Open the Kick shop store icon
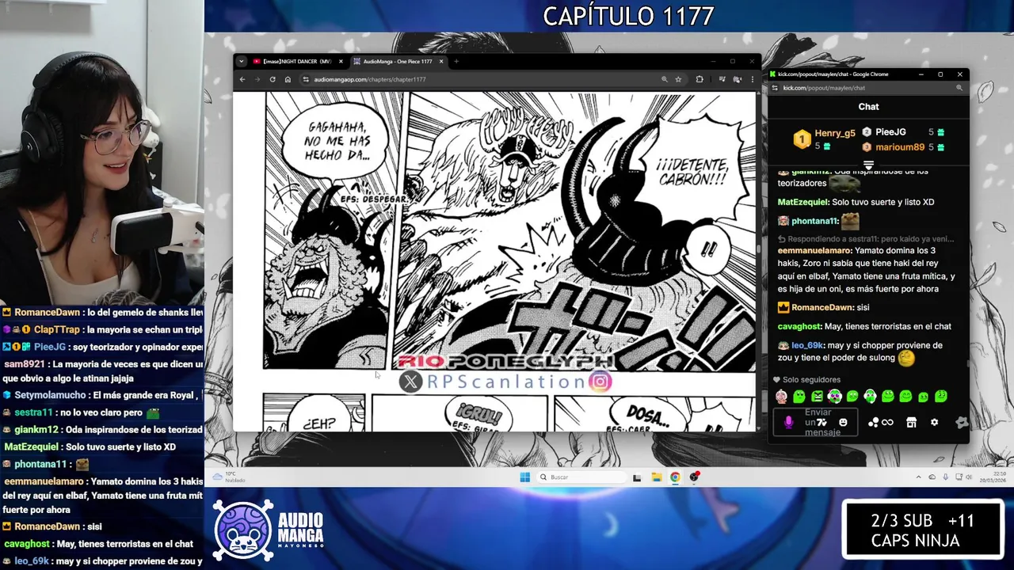1014x570 pixels. 911,423
